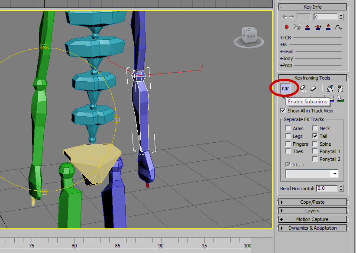This screenshot has height=253, width=356.
Task: Click the circled Enable Subanims button
Action: coord(286,88)
